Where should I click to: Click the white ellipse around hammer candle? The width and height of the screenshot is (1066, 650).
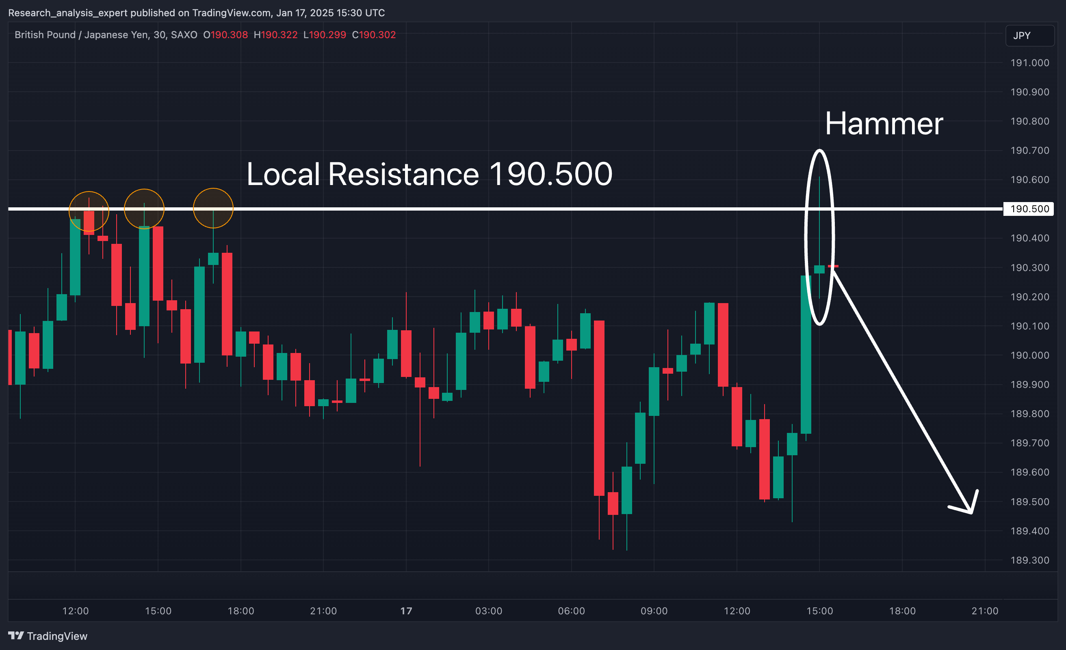806,237
